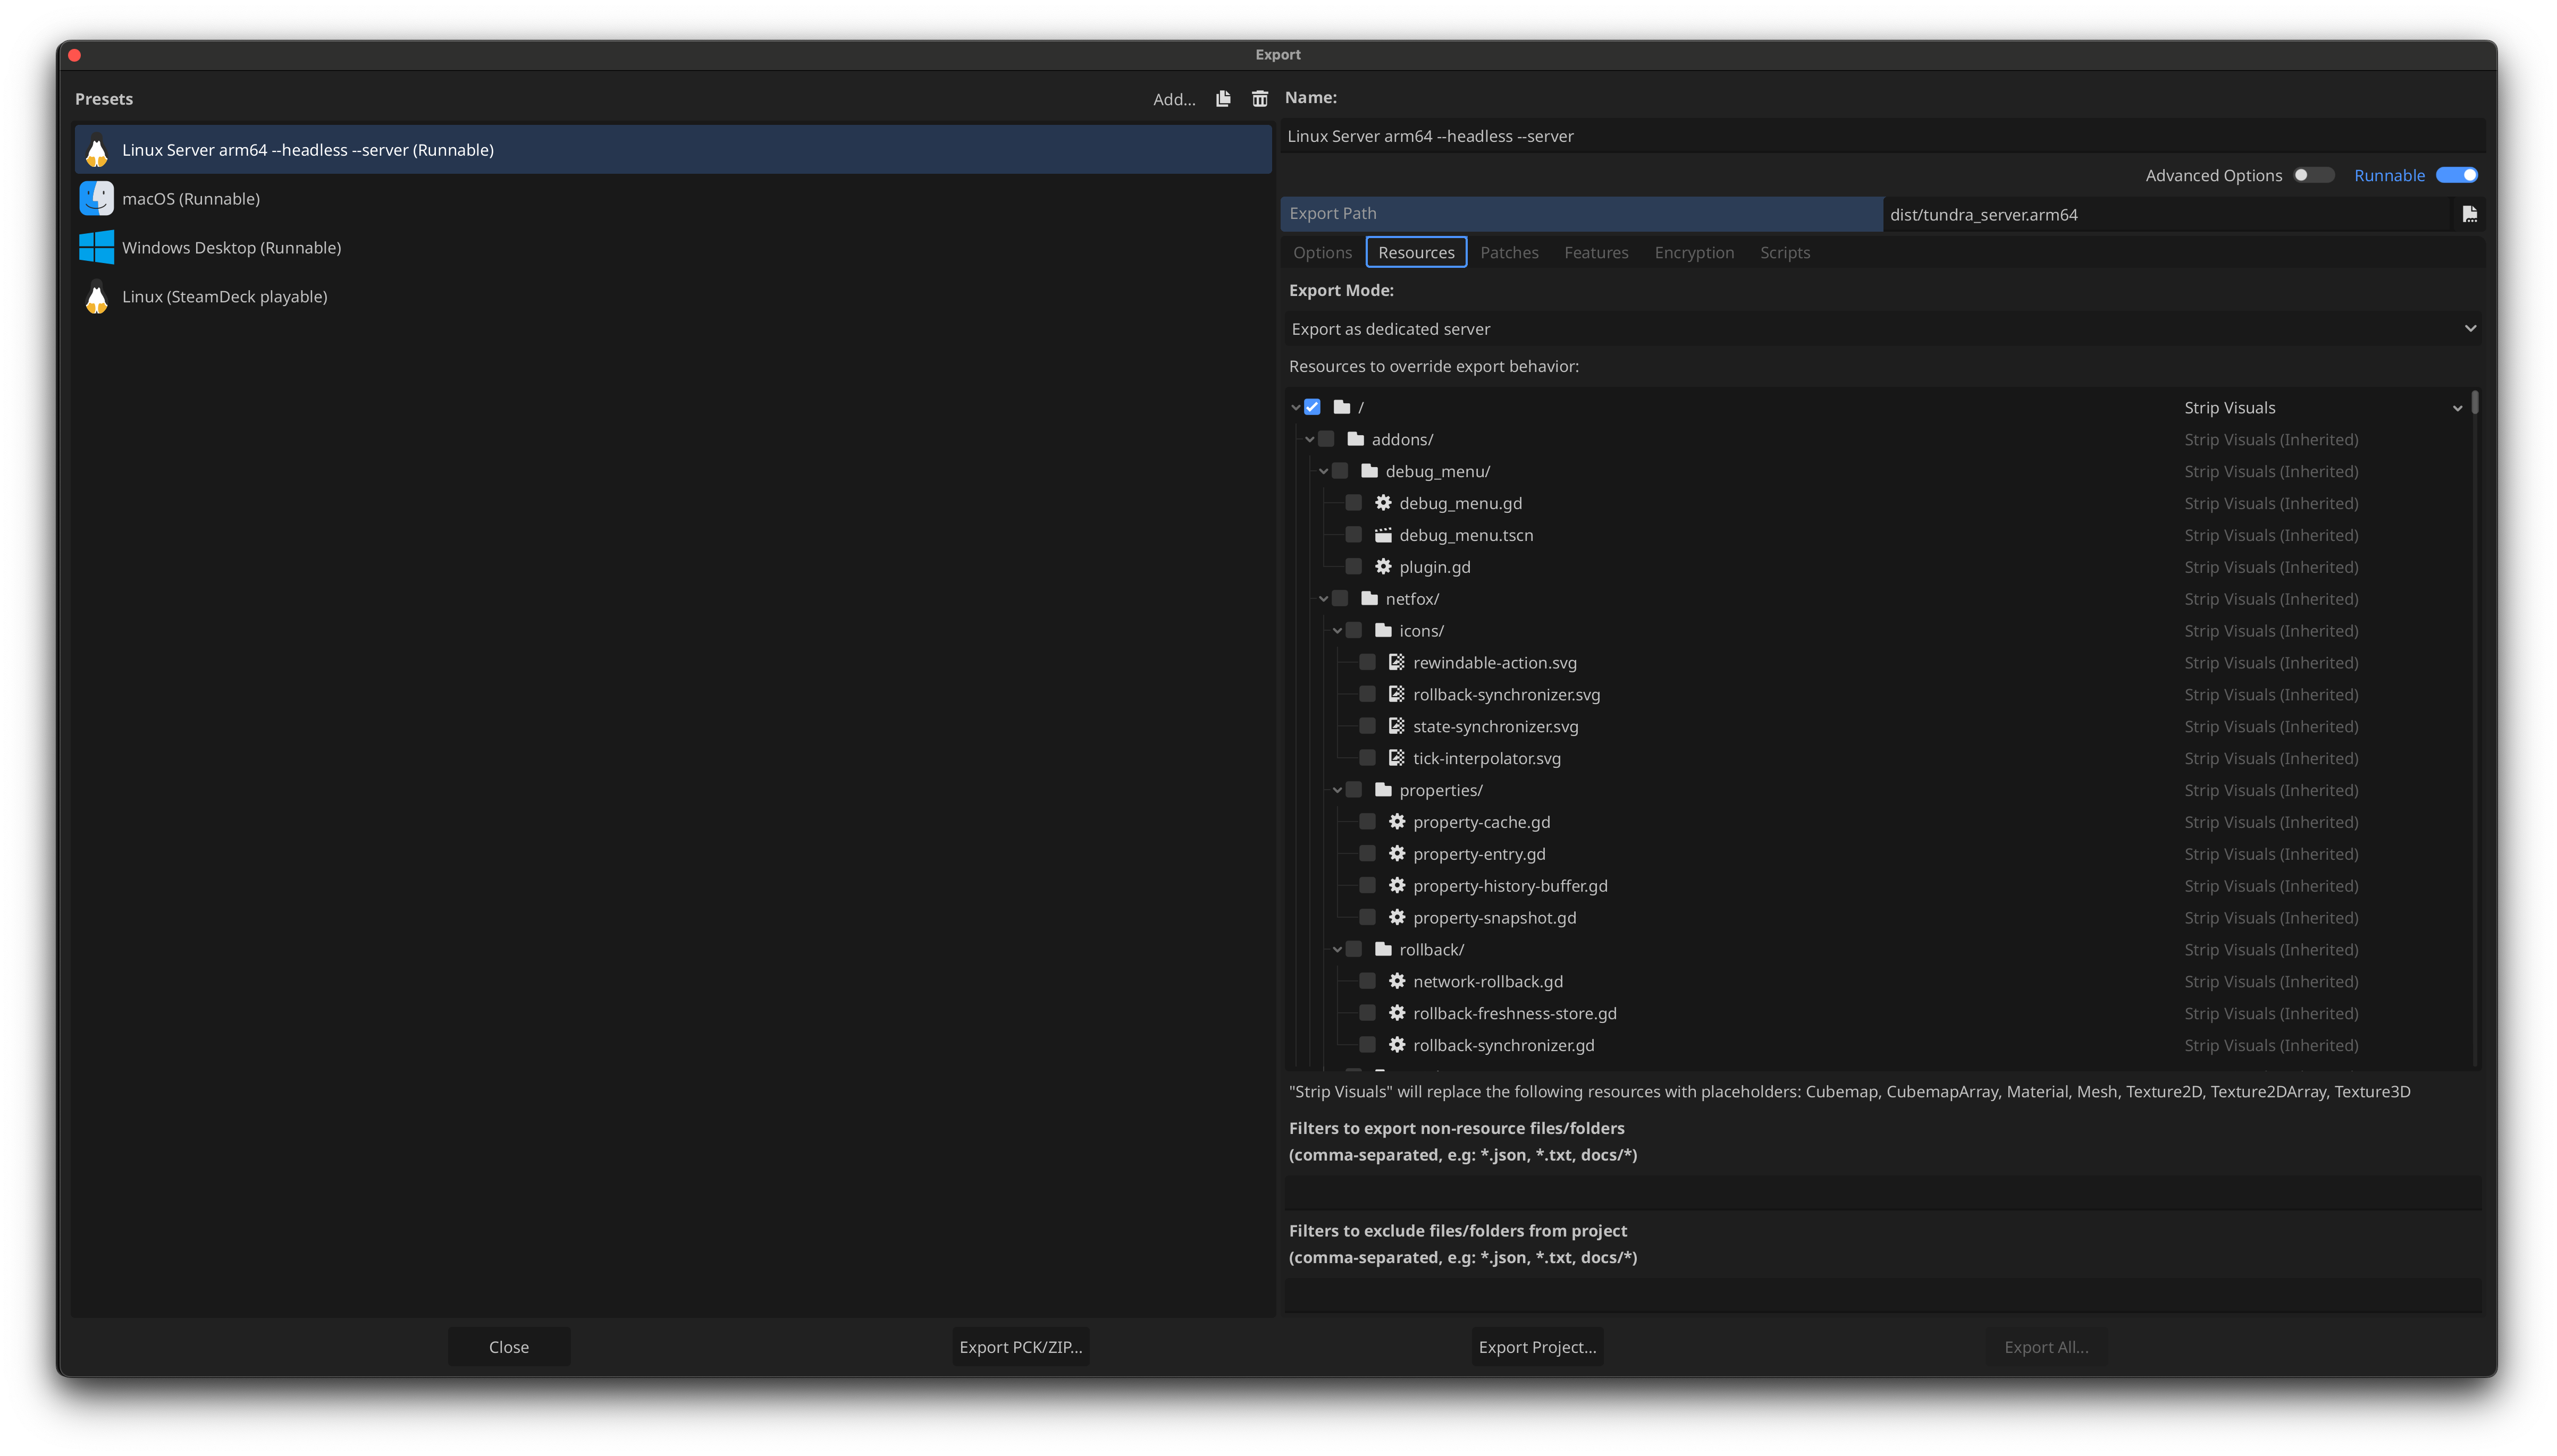Viewport: 2557px width, 1456px height.
Task: Collapse the properties/ folder
Action: 1338,790
